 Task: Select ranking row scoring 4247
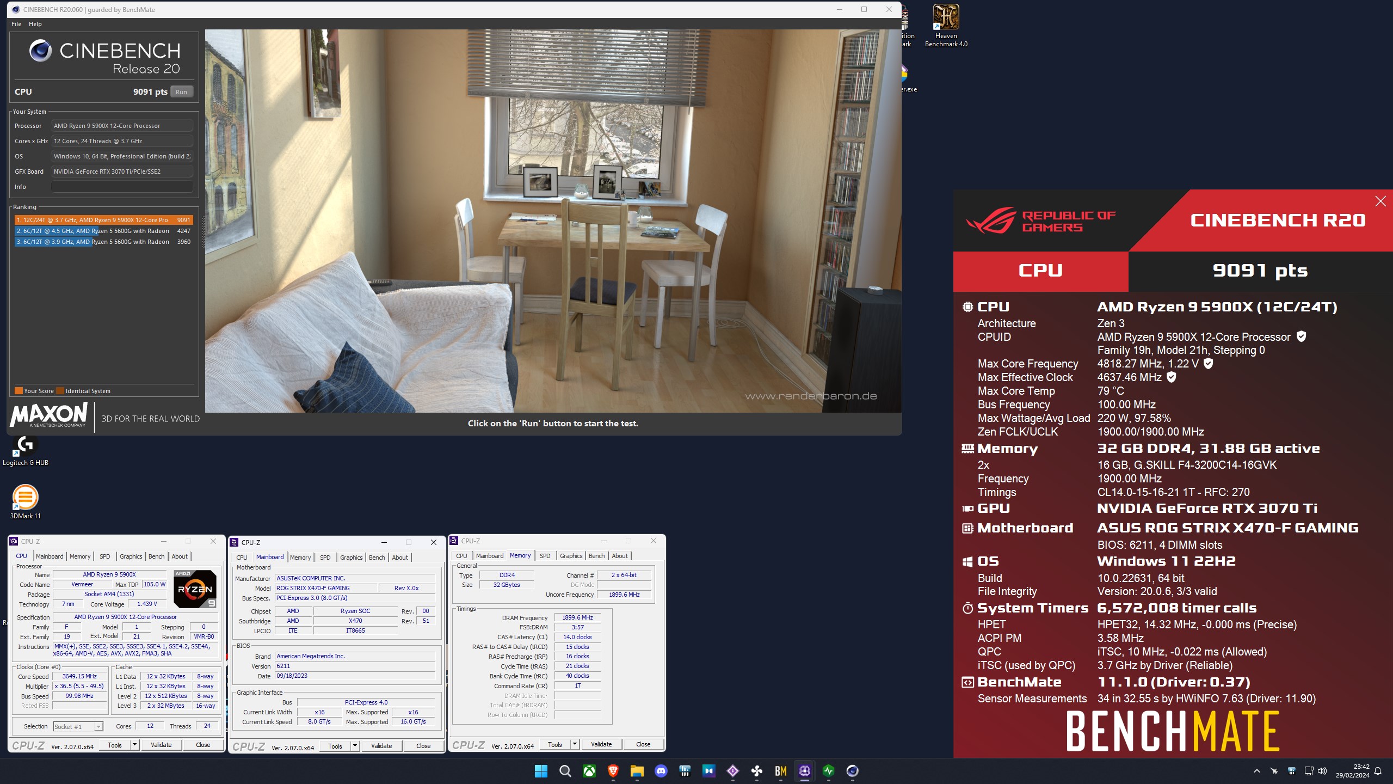[103, 231]
